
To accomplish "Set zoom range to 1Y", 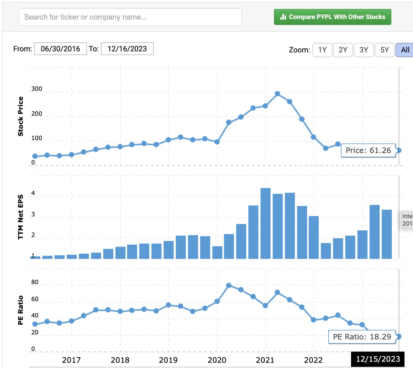I will pos(322,50).
